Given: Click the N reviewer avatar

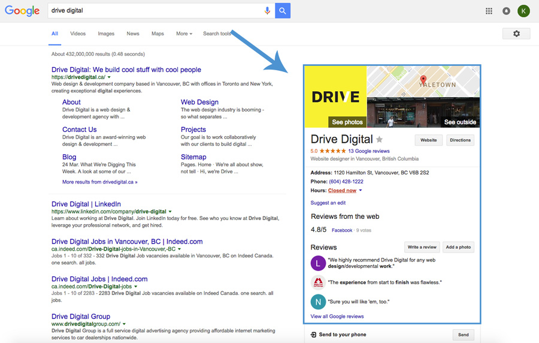Looking at the screenshot, I should (x=318, y=302).
